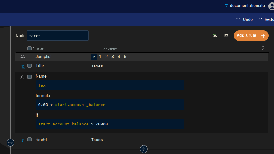Click the Node label
The height and width of the screenshot is (154, 274).
pos(21,36)
